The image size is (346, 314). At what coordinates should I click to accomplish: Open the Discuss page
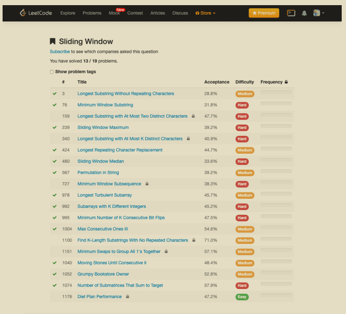(x=180, y=13)
